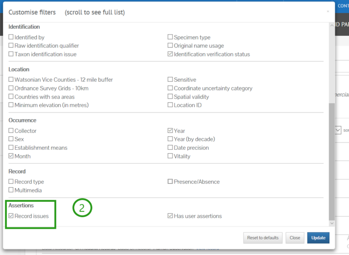This screenshot has height=255, width=349.
Task: Tick Year (by decade) checkbox
Action: [x=170, y=139]
